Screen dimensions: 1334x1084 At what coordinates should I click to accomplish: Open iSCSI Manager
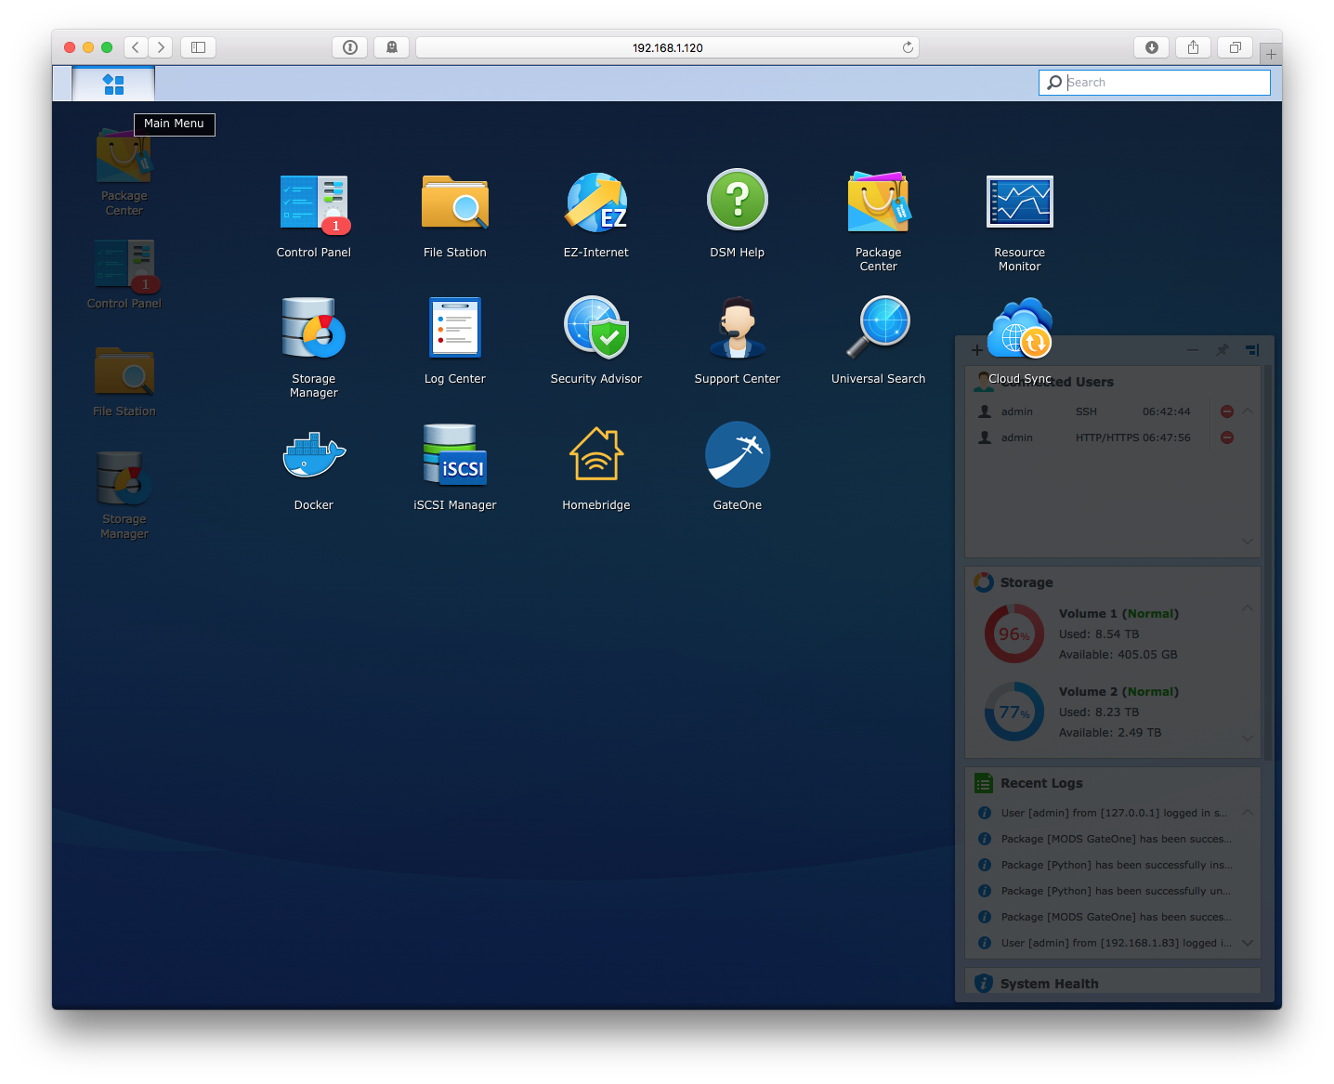pyautogui.click(x=455, y=467)
